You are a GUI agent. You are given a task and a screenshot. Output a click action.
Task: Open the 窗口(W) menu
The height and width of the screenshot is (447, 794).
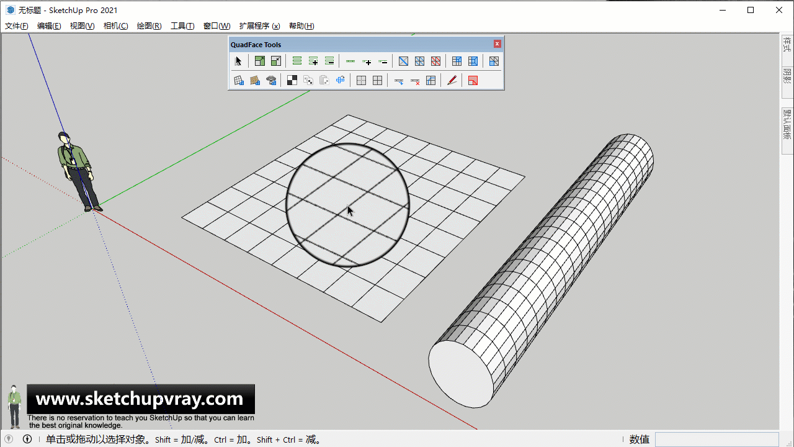pyautogui.click(x=216, y=26)
